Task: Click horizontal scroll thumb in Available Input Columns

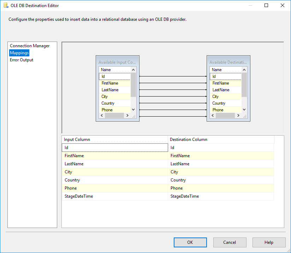Action: coord(114,115)
